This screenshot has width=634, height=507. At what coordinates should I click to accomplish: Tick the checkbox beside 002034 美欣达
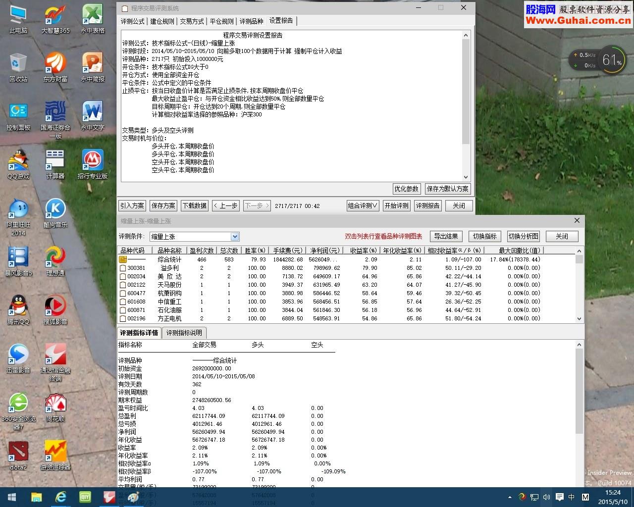123,276
